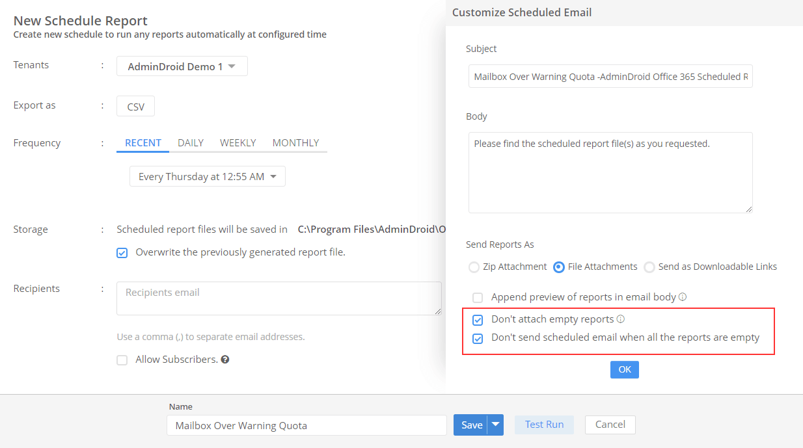
Task: Expand the Save button's dropdown arrow
Action: tap(497, 425)
